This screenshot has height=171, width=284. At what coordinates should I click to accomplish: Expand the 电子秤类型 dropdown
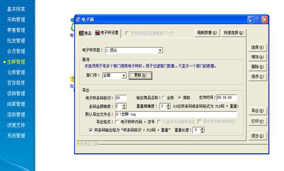160,51
